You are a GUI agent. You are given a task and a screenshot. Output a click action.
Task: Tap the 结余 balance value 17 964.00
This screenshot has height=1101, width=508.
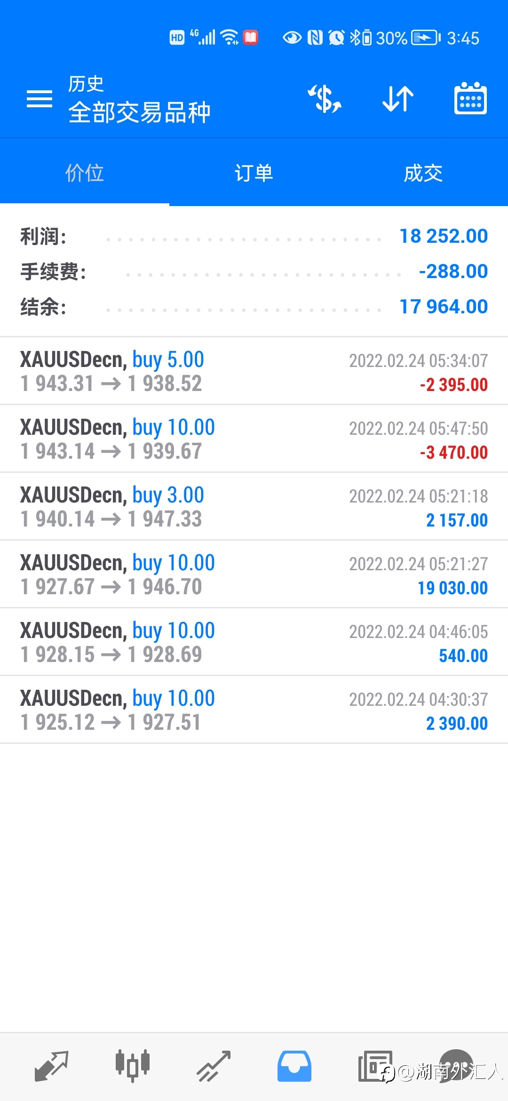pos(444,307)
